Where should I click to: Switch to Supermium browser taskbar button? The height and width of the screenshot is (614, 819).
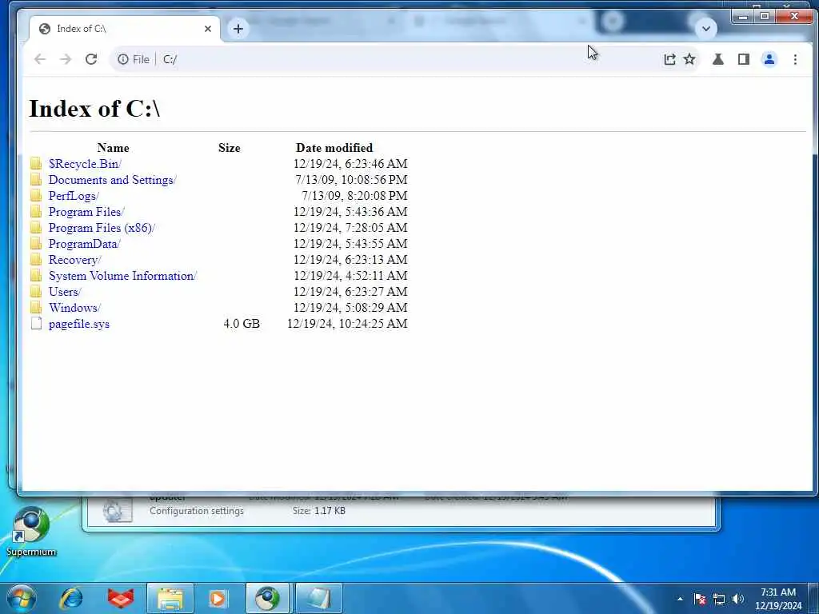pos(267,598)
